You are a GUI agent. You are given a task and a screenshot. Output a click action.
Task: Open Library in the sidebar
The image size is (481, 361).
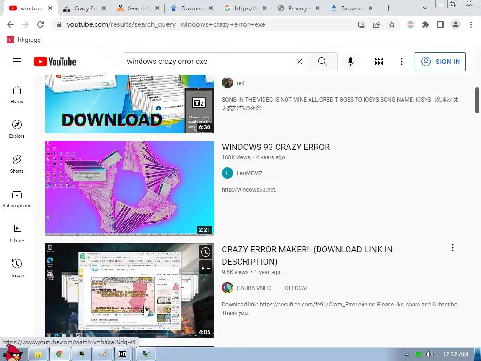17,233
